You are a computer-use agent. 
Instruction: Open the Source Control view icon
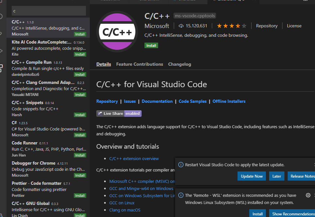[1, 34]
